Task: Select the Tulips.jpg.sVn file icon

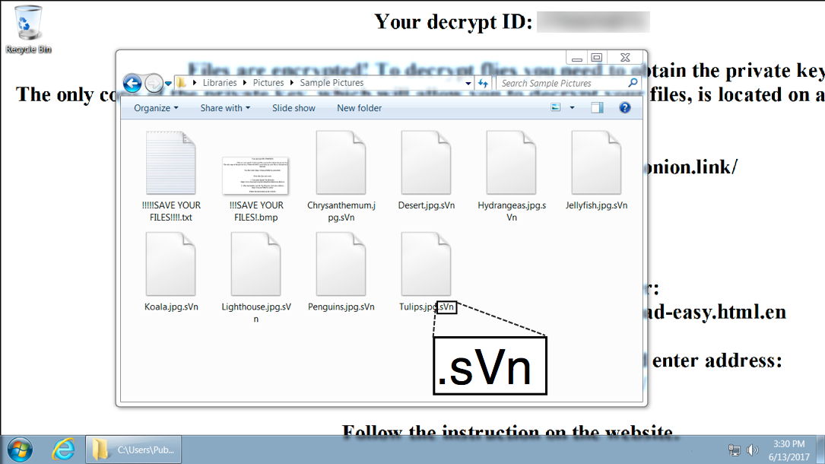Action: pos(426,265)
